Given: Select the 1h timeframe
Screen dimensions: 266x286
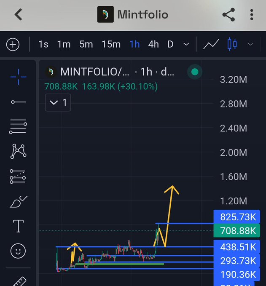Looking at the screenshot, I should [x=134, y=44].
